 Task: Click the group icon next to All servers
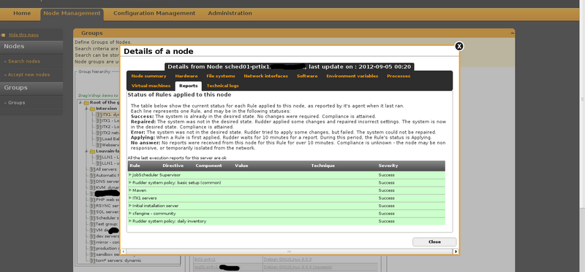93,169
